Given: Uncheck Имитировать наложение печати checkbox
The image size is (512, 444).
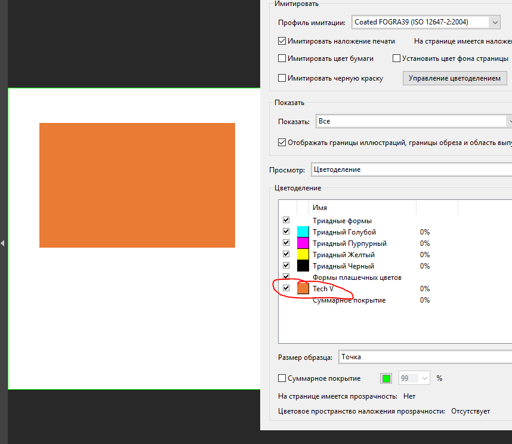Looking at the screenshot, I should coord(282,41).
